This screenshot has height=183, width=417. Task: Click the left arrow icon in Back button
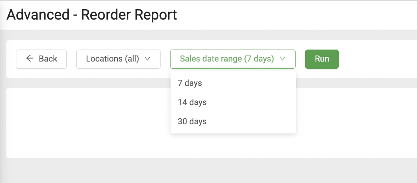(30, 59)
